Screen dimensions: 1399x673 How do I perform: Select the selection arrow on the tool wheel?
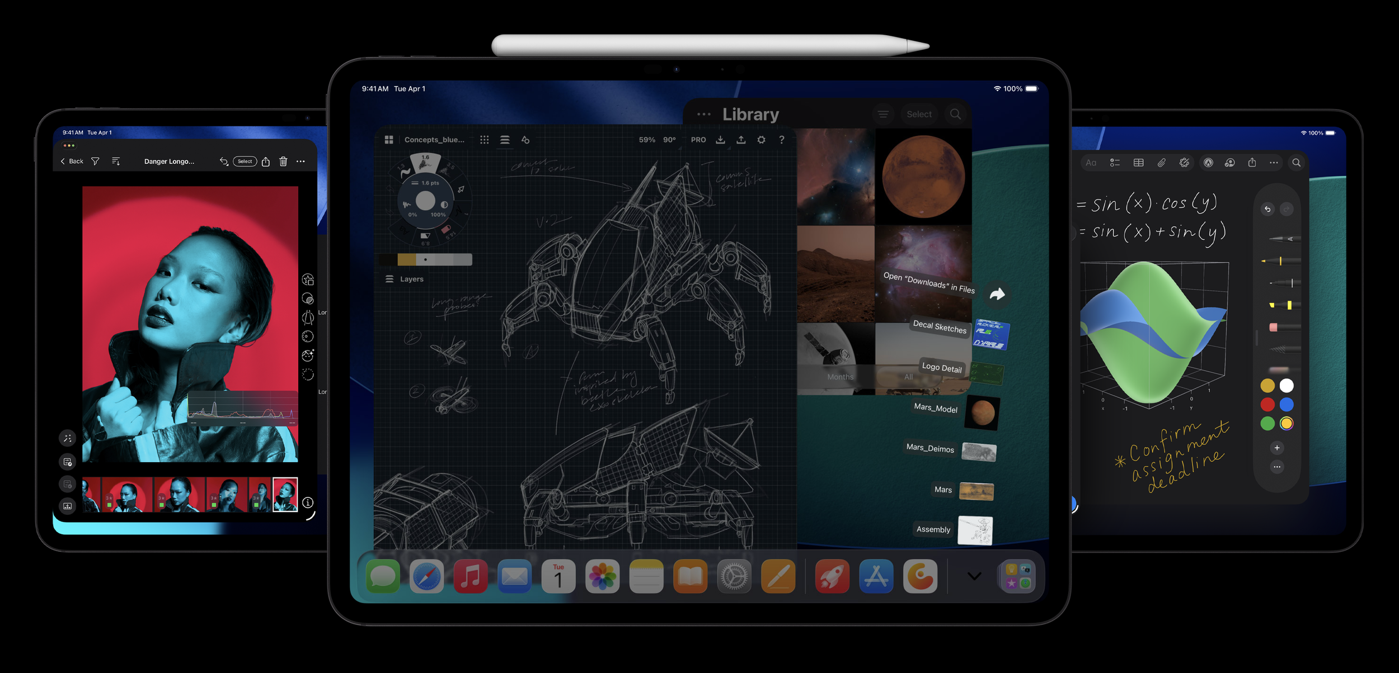pyautogui.click(x=461, y=189)
